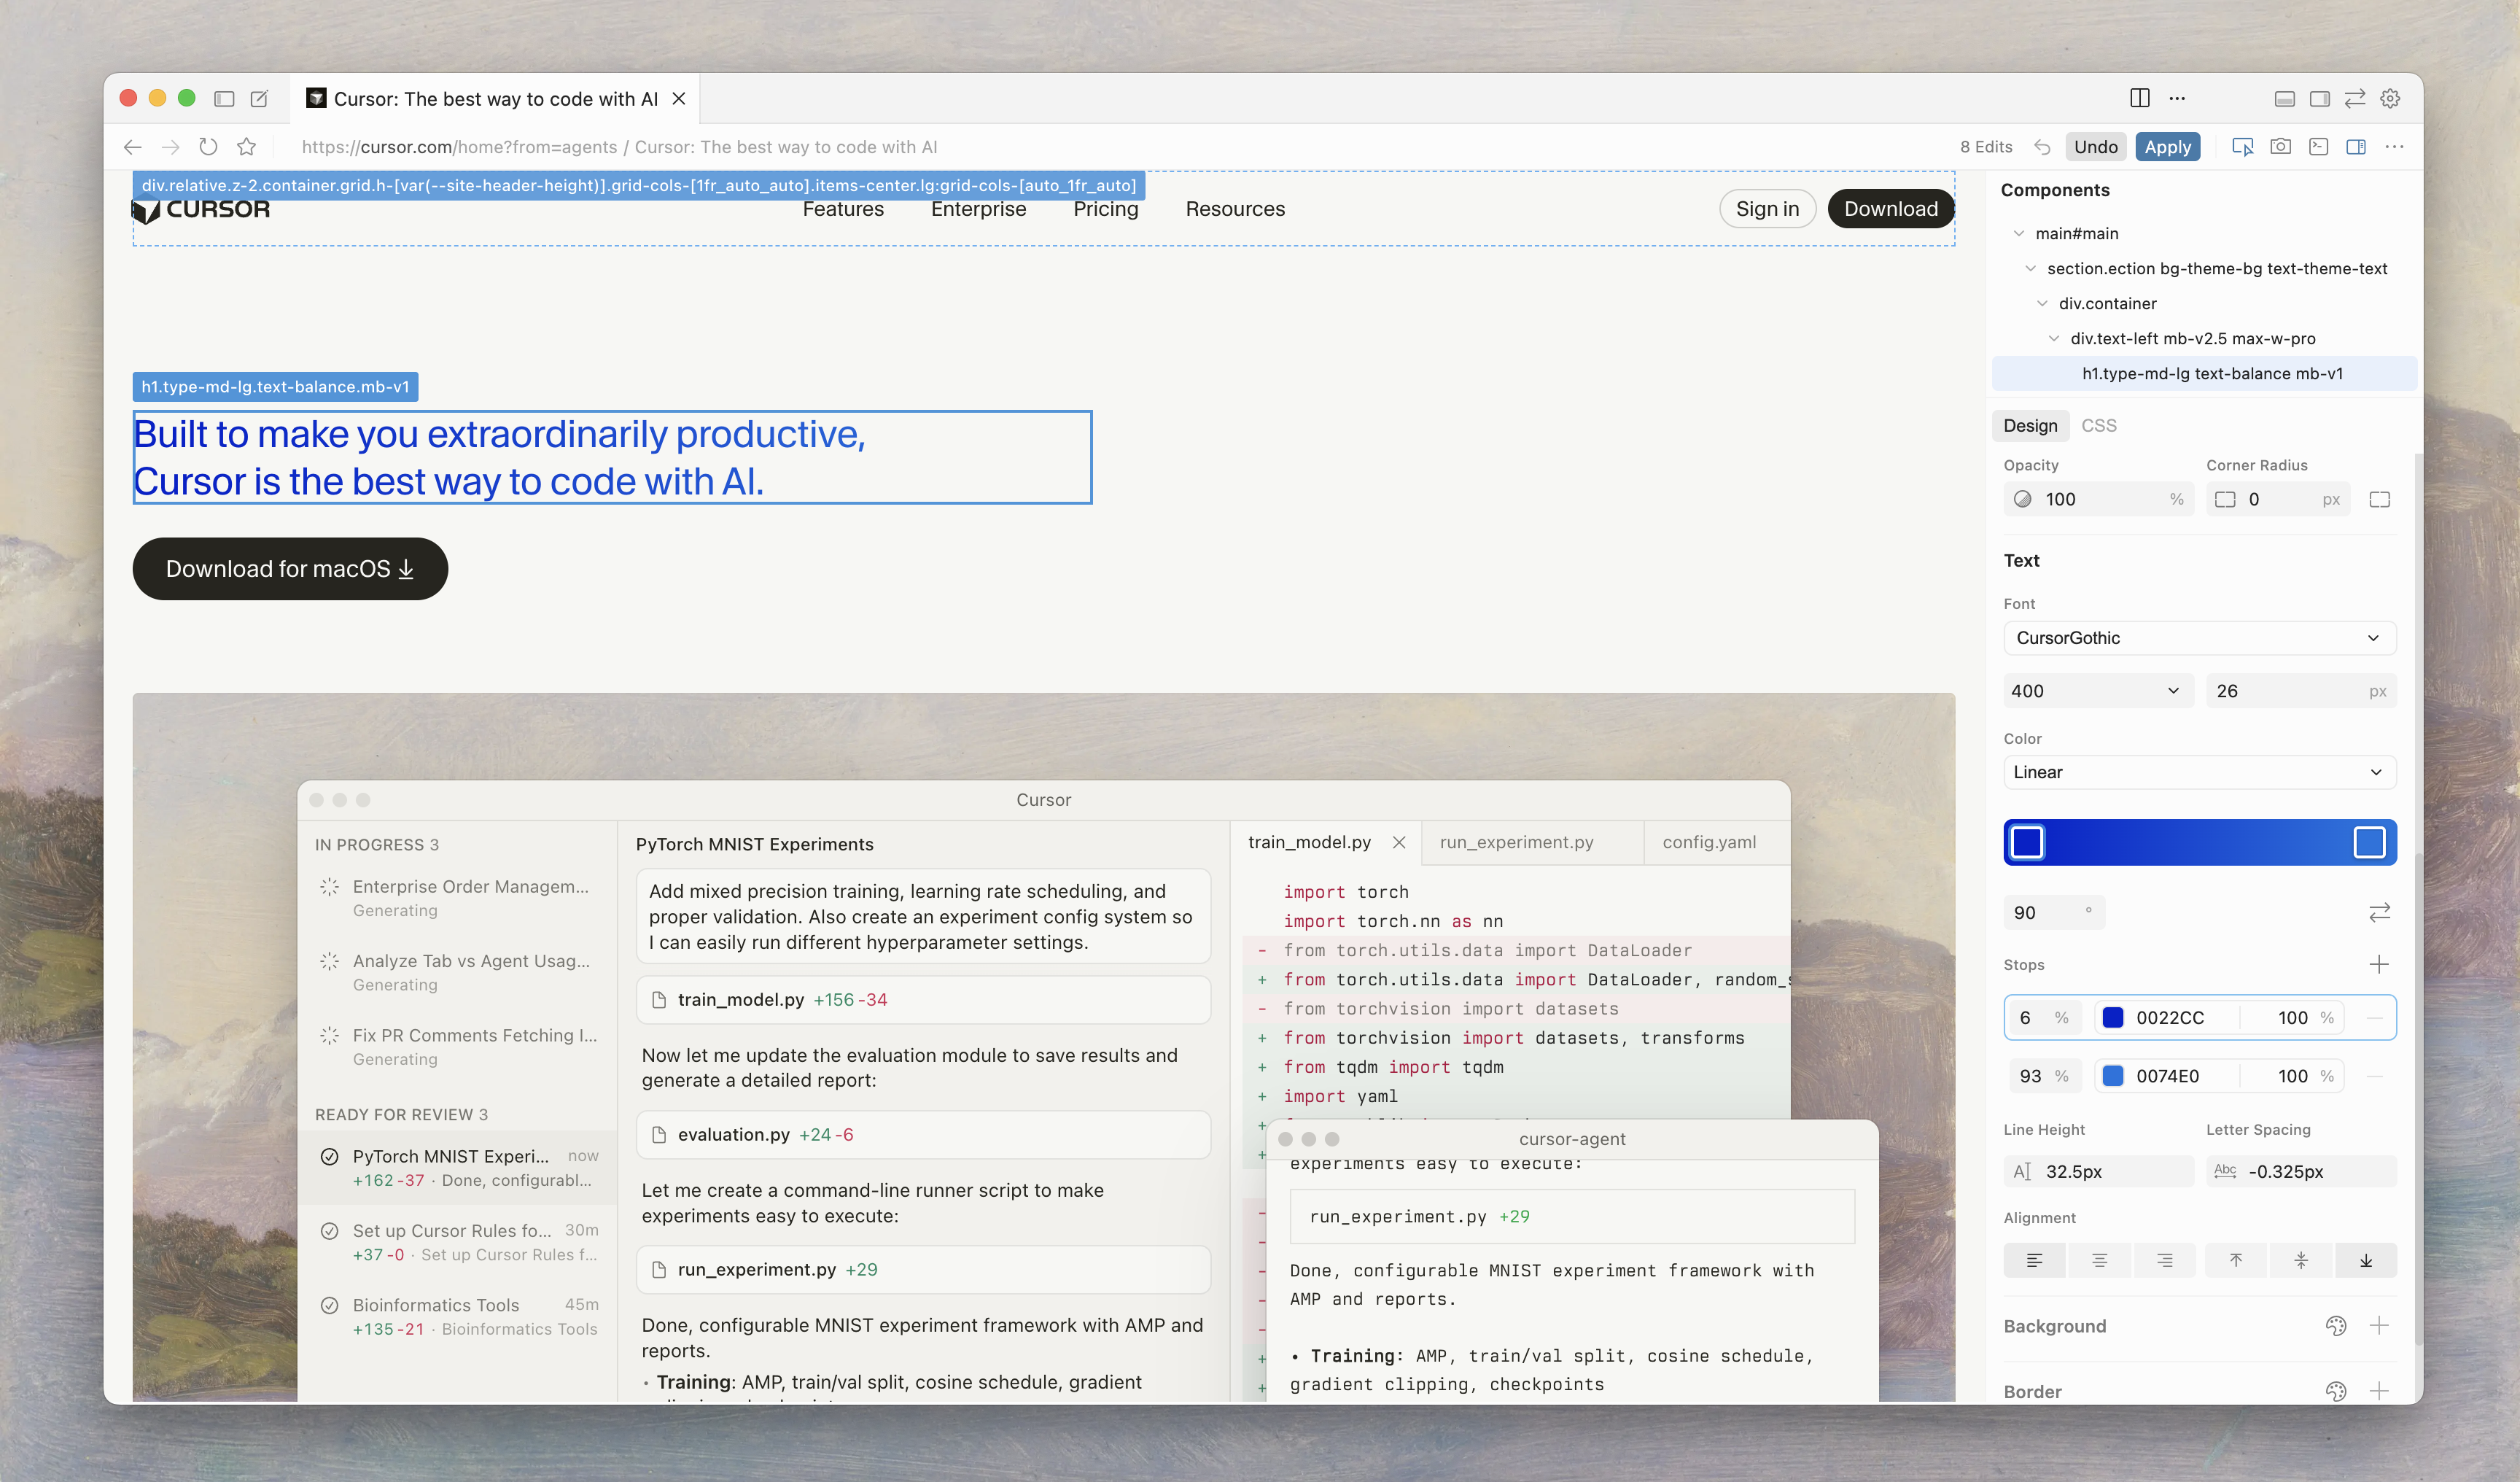
Task: Take a screenshot with the camera icon
Action: [2281, 146]
